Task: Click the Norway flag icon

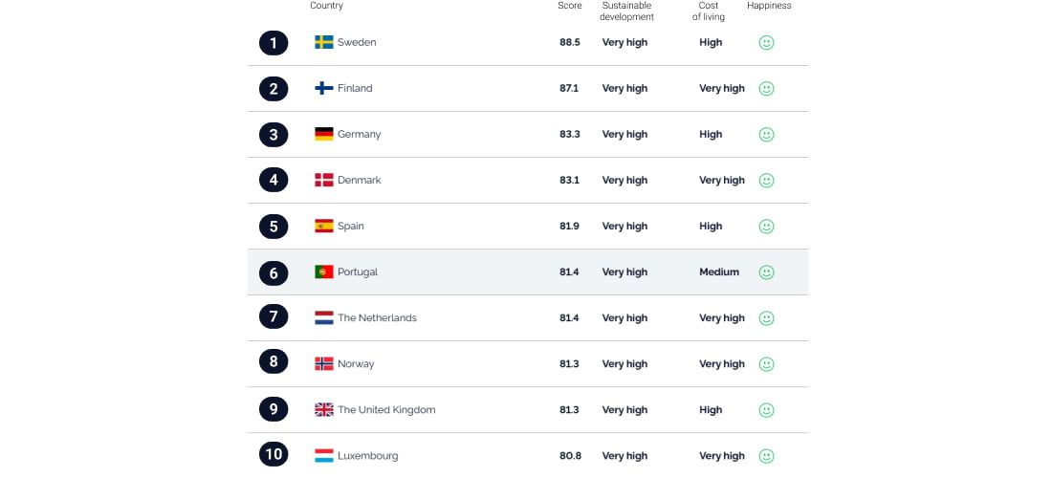Action: click(324, 363)
